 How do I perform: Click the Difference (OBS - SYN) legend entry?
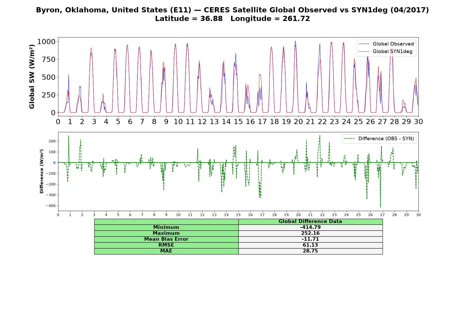[379, 139]
